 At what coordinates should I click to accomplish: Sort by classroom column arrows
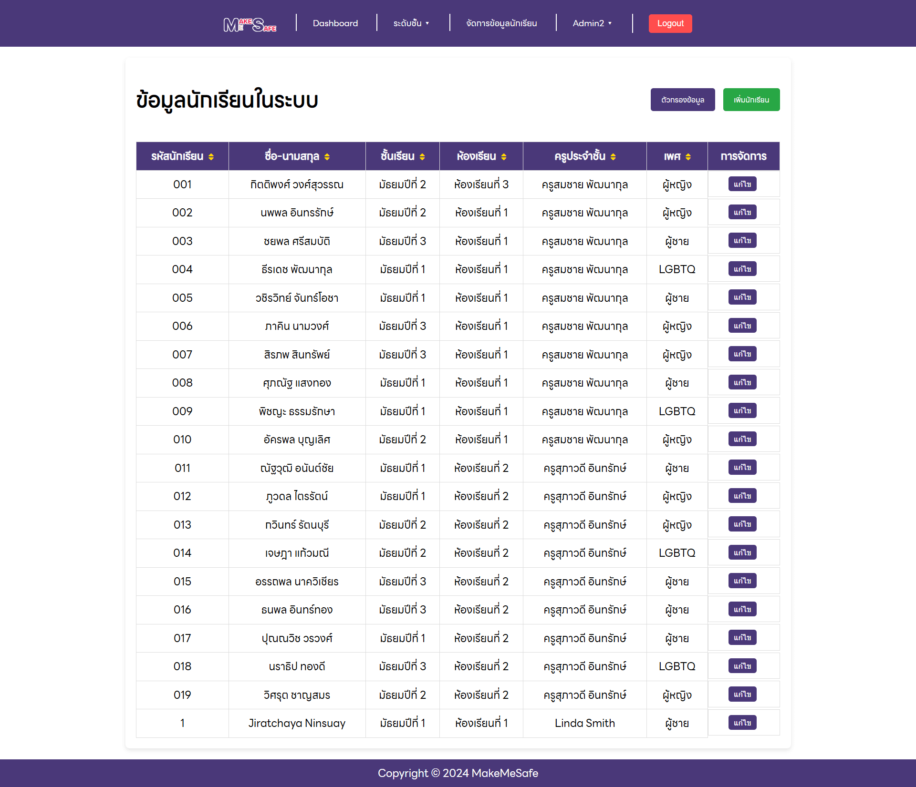pyautogui.click(x=504, y=157)
